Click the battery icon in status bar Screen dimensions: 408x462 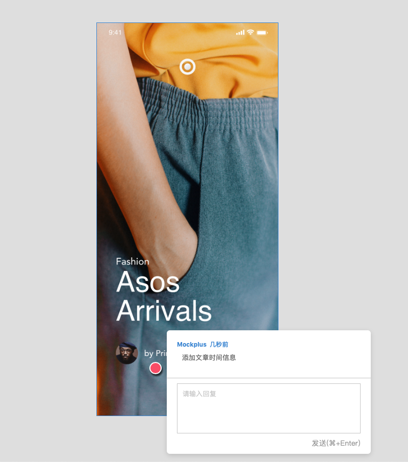pos(262,32)
